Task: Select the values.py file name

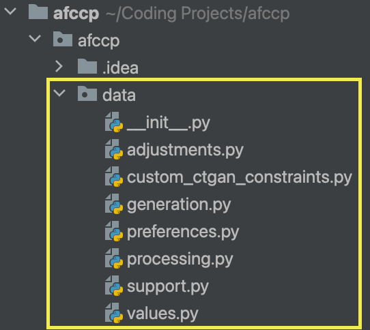Action: (x=162, y=314)
